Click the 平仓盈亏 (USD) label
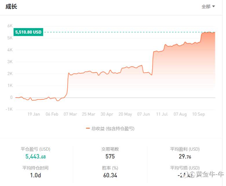 [35, 149]
